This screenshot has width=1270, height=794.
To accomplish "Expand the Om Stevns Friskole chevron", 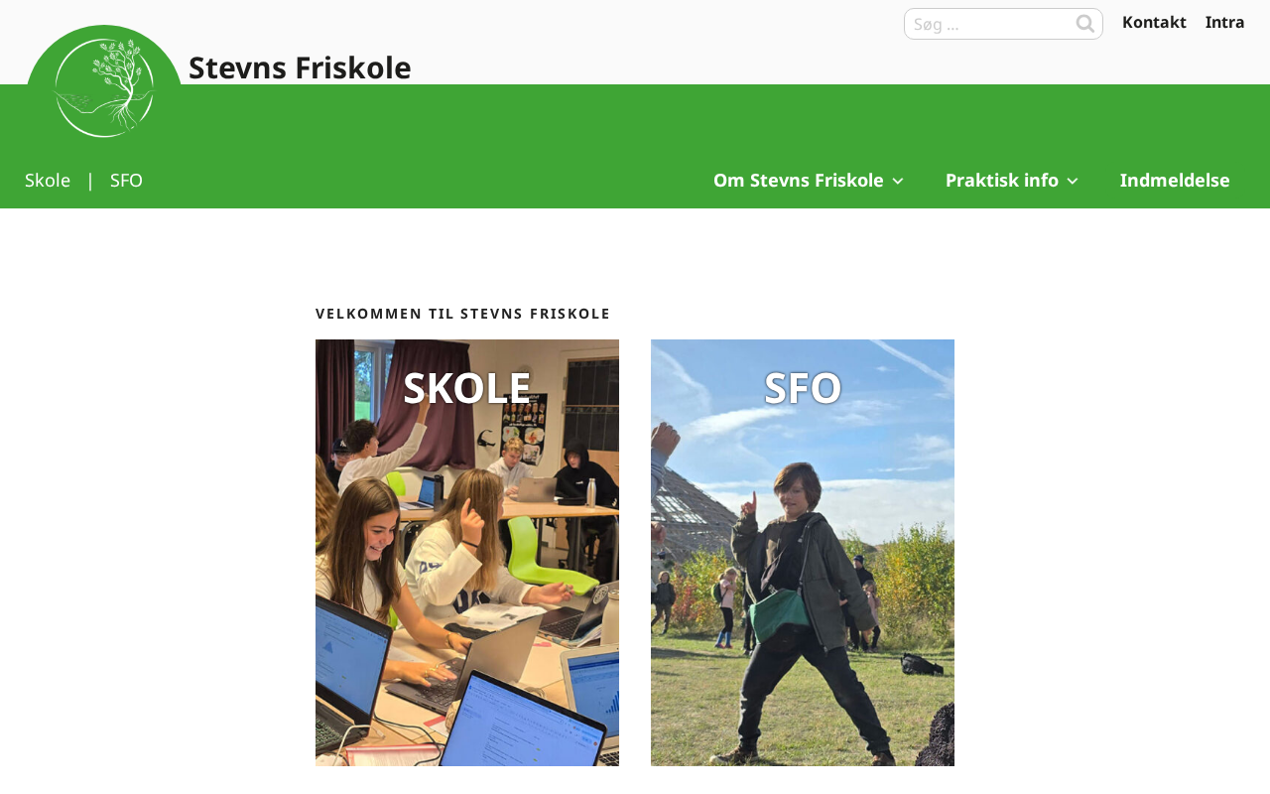I will (898, 181).
